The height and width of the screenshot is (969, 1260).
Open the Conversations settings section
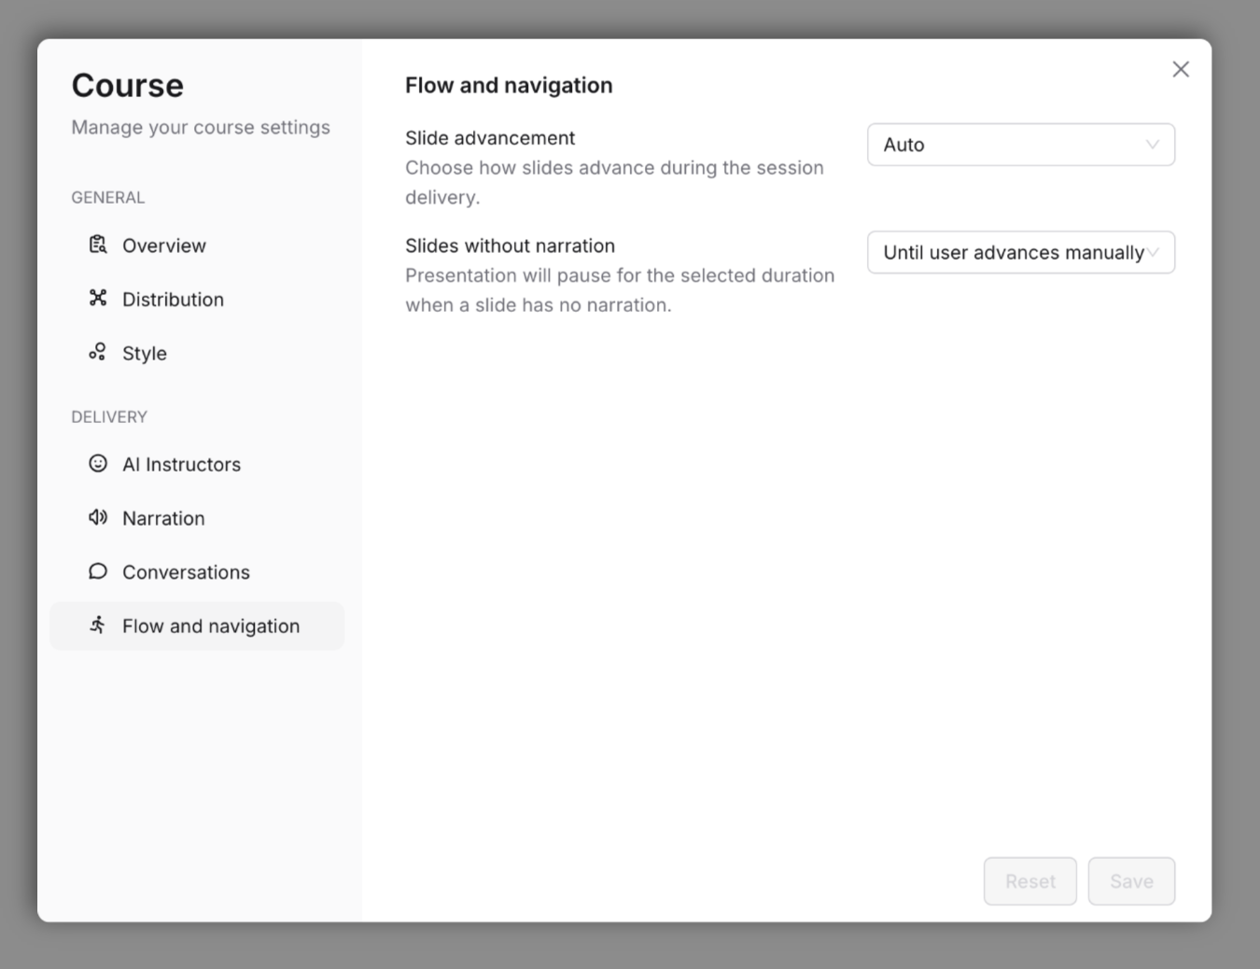pyautogui.click(x=185, y=571)
